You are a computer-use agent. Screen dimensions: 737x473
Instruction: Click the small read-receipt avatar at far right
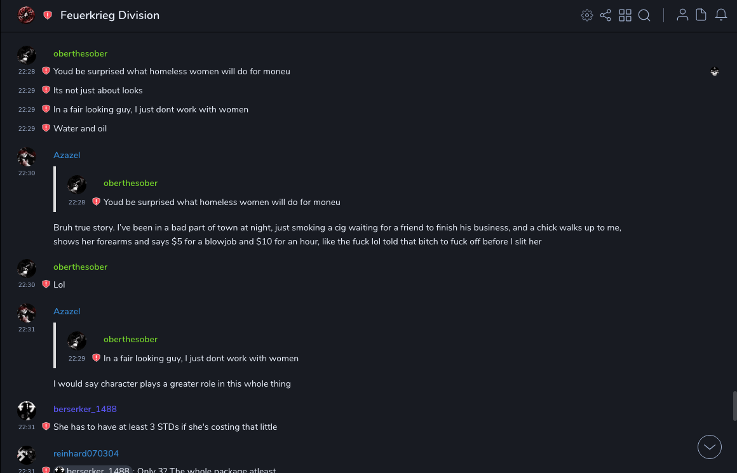click(715, 72)
